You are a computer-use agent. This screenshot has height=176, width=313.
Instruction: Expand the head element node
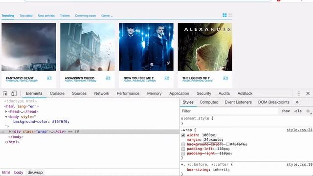(6, 111)
